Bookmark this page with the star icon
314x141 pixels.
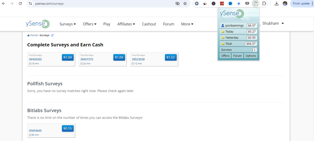(x=185, y=3)
